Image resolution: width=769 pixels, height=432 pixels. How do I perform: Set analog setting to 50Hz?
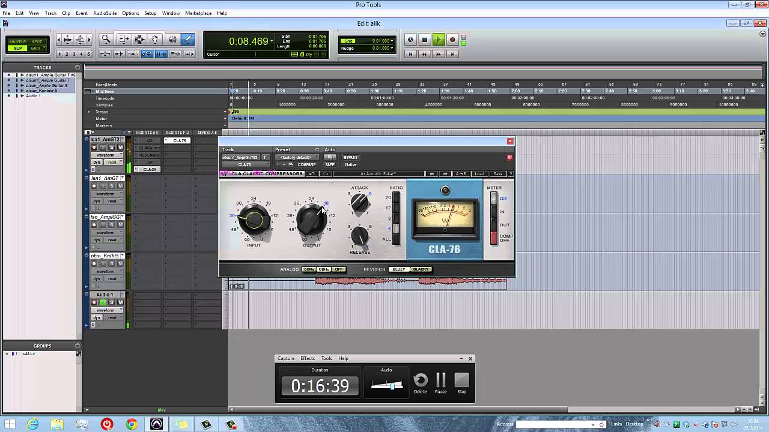point(309,269)
